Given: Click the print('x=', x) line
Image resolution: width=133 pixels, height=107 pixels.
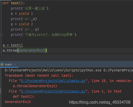Looking at the screenshot, I should (24, 19).
